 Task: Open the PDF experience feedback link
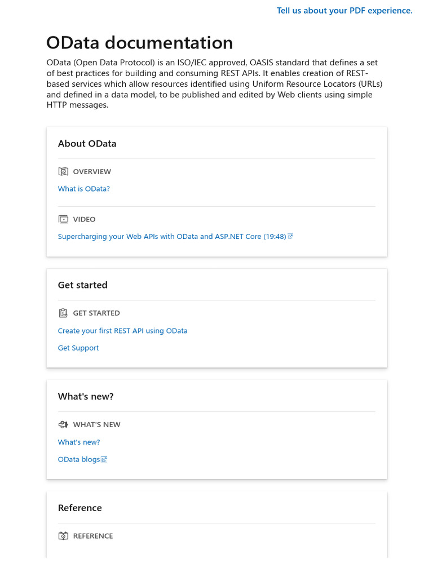coord(344,11)
